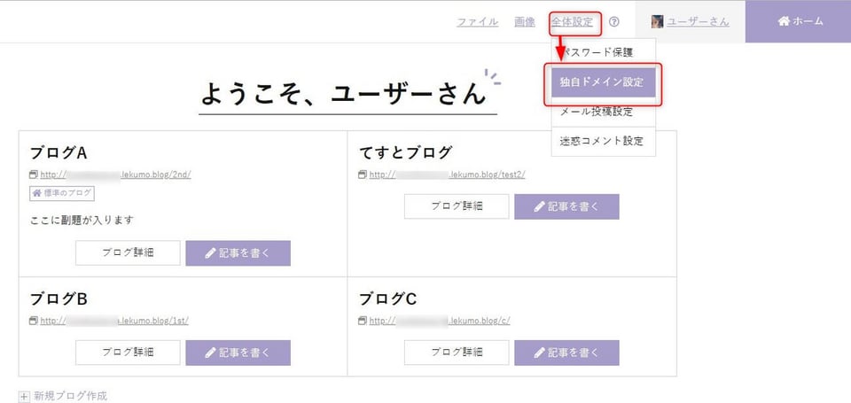Open ブログ詳細 for てすとブログ
Image resolution: width=851 pixels, height=403 pixels.
[457, 206]
